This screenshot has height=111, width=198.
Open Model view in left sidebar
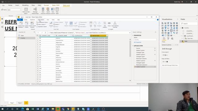(x=2, y=27)
